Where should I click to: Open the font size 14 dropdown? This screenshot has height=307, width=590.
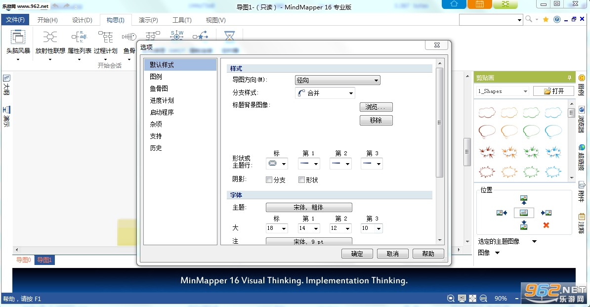(308, 228)
